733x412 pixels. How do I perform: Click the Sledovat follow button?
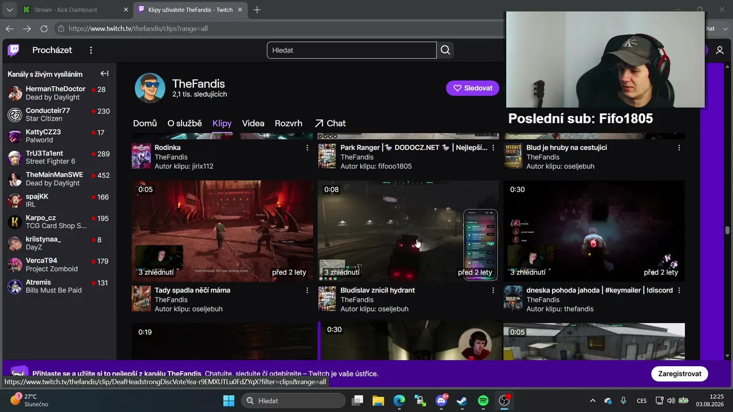click(x=472, y=88)
